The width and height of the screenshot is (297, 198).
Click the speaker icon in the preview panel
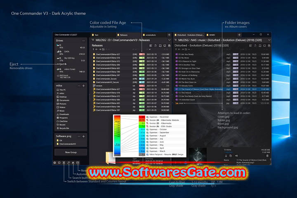click(x=236, y=156)
